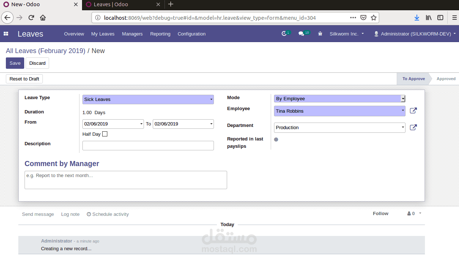Viewport: 459px width, 259px height.
Task: Discard the new leave record
Action: [x=37, y=63]
